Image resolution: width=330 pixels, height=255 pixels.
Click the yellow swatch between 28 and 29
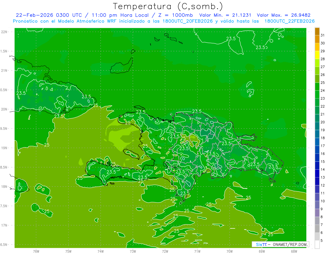pos(317,55)
